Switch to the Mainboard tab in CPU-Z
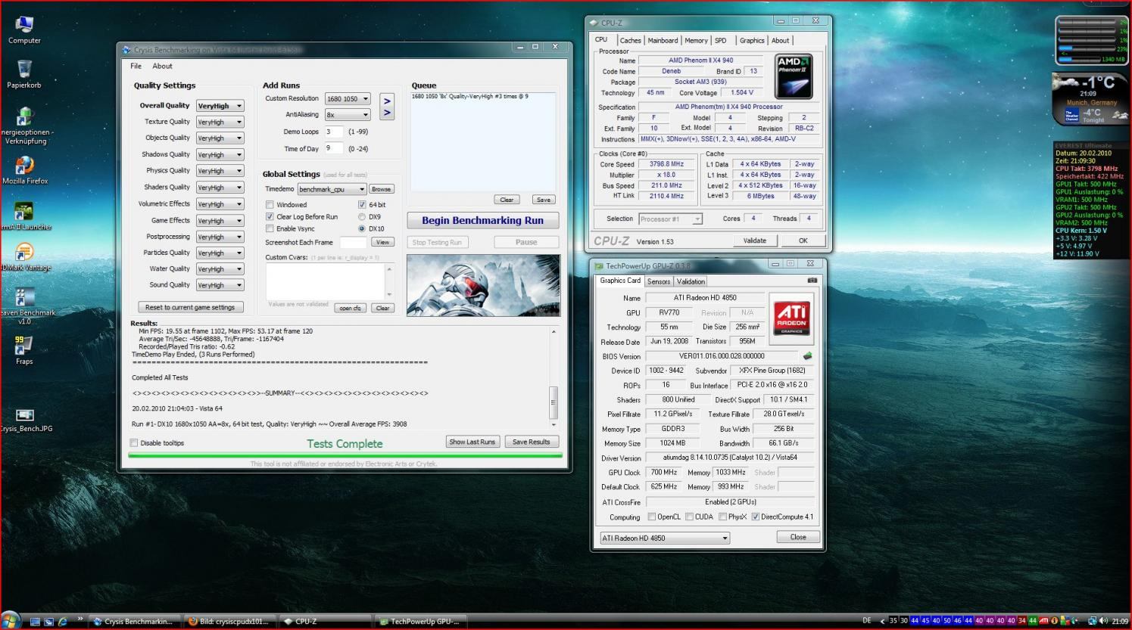The width and height of the screenshot is (1132, 630). [663, 41]
